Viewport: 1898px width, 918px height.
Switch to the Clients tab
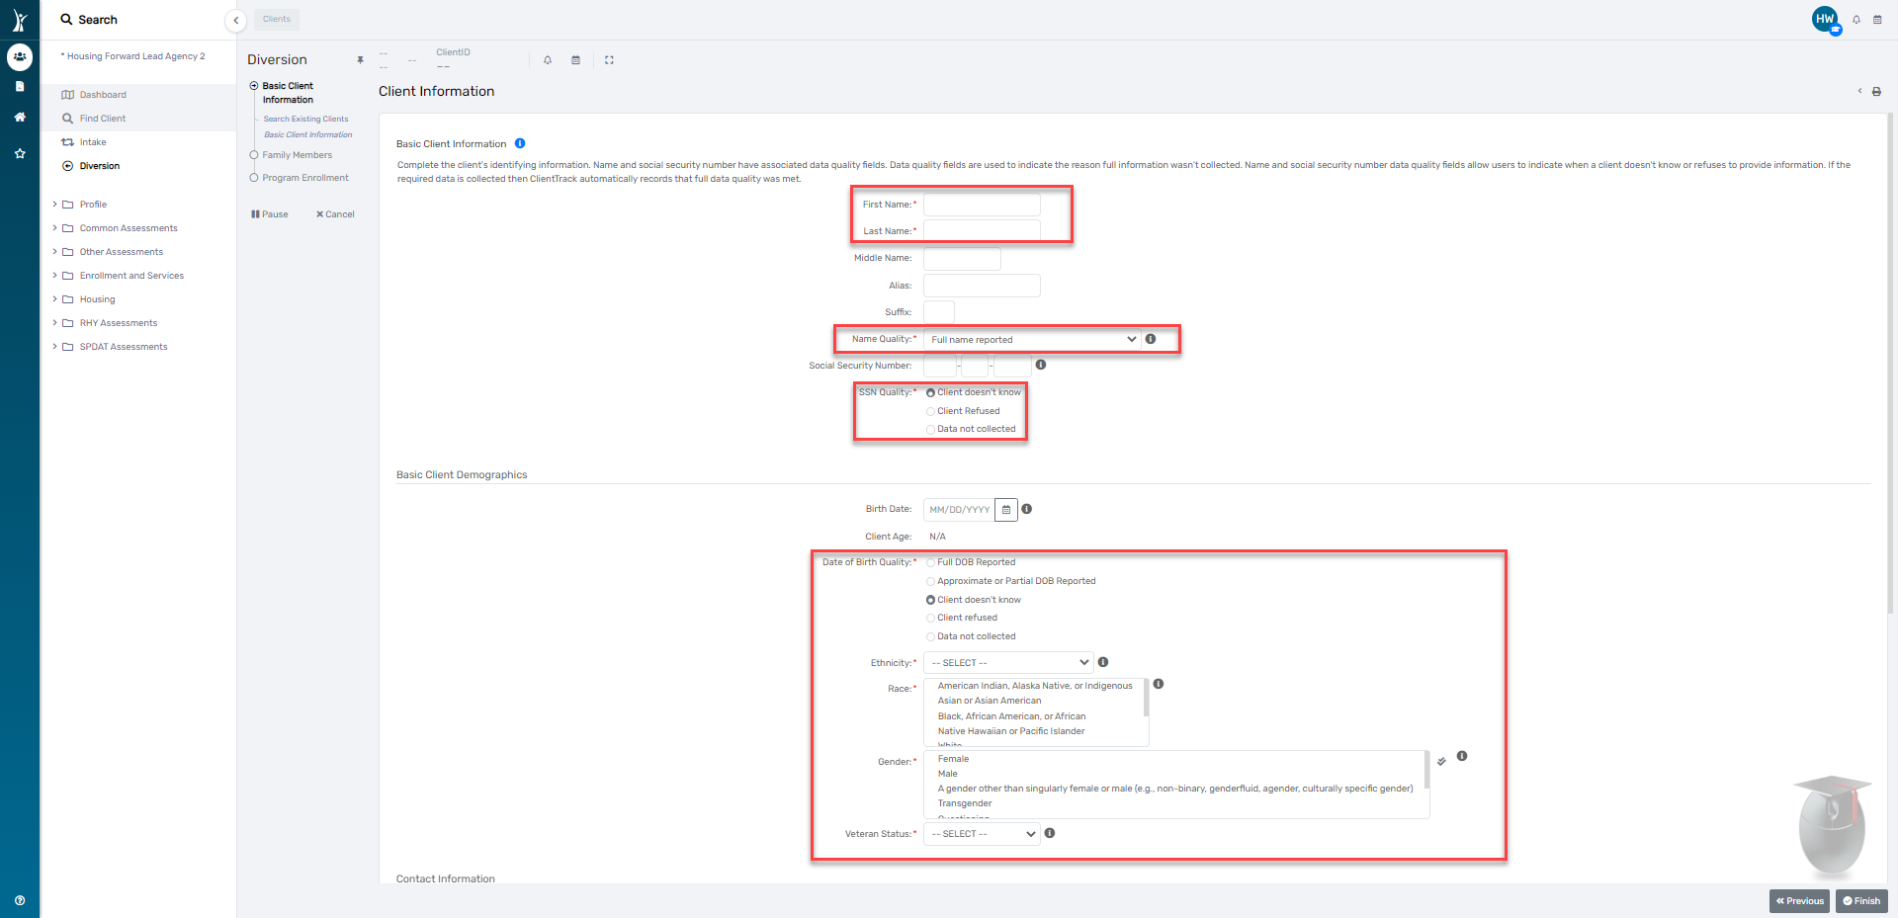pos(276,19)
